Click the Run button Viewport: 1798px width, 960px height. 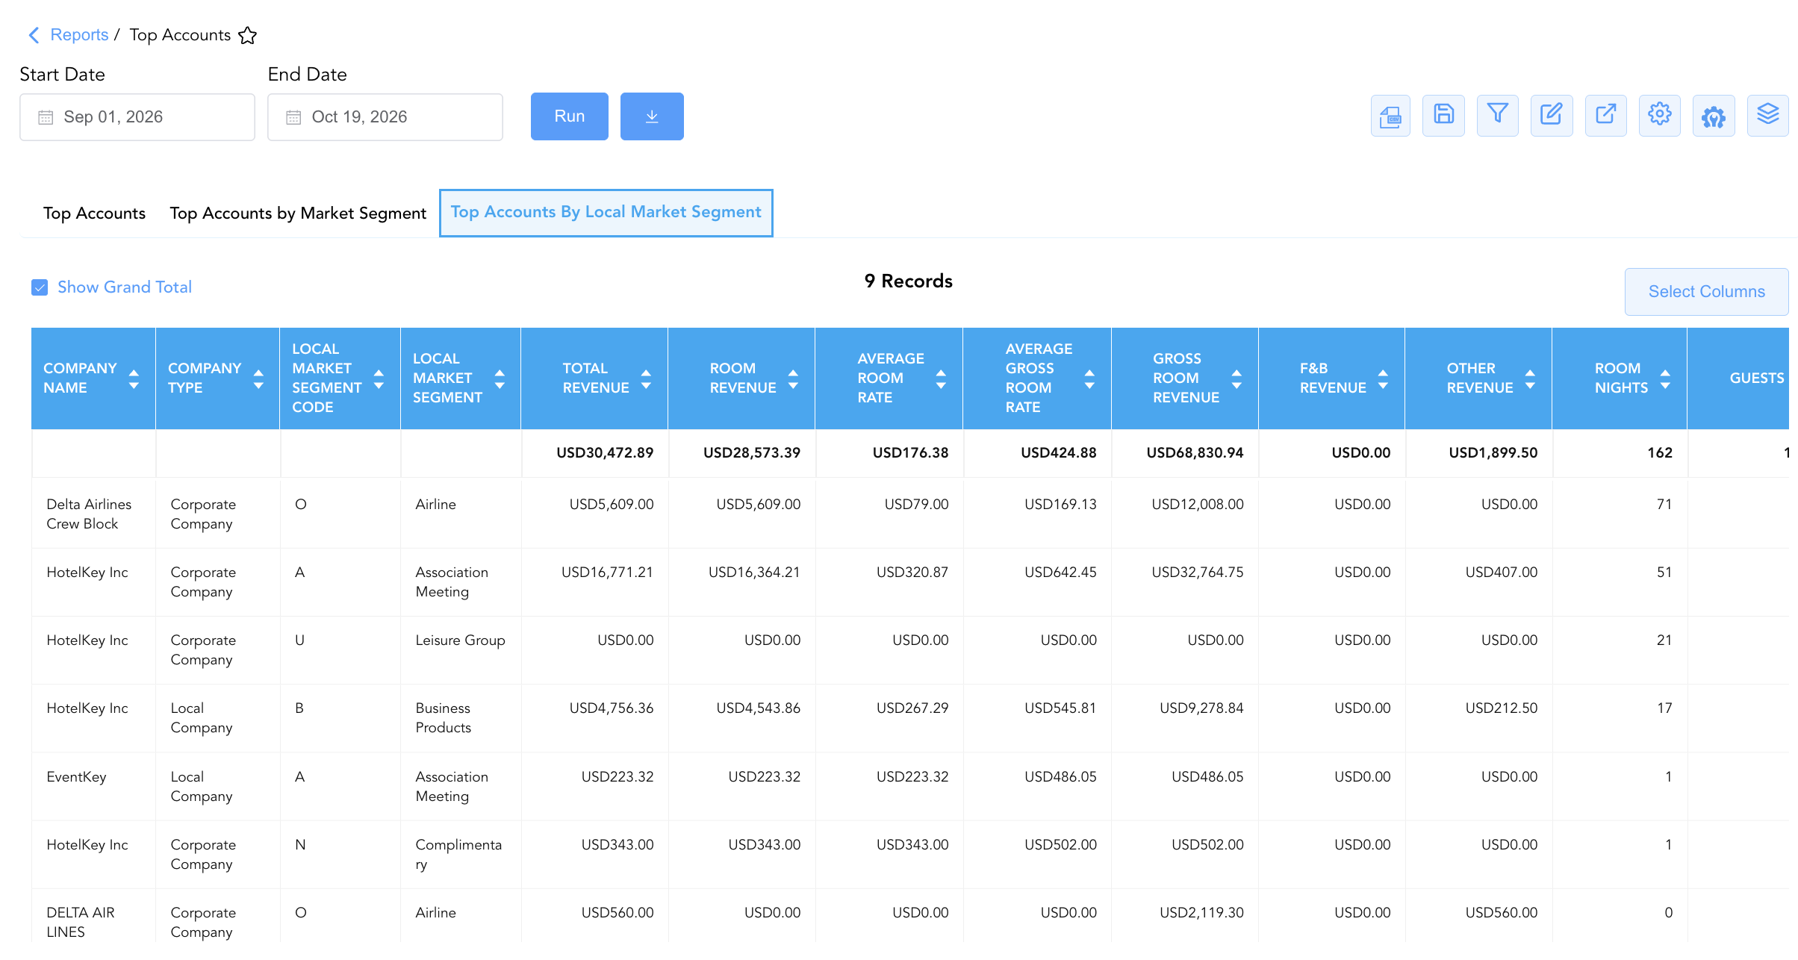click(570, 116)
